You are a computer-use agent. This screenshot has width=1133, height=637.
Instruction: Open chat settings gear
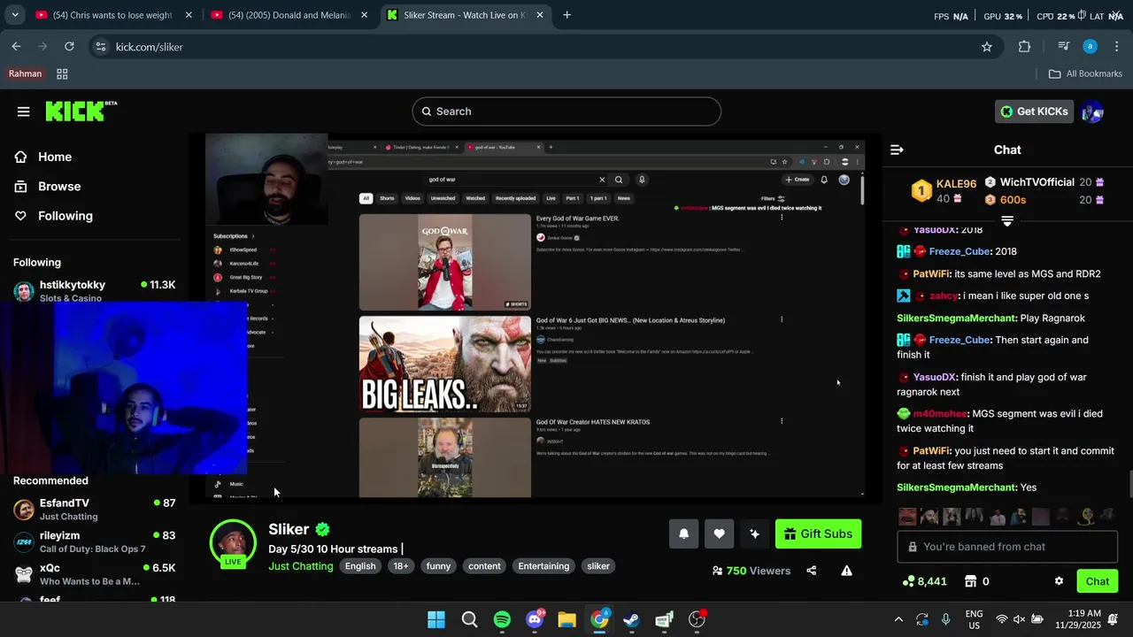tap(1059, 581)
